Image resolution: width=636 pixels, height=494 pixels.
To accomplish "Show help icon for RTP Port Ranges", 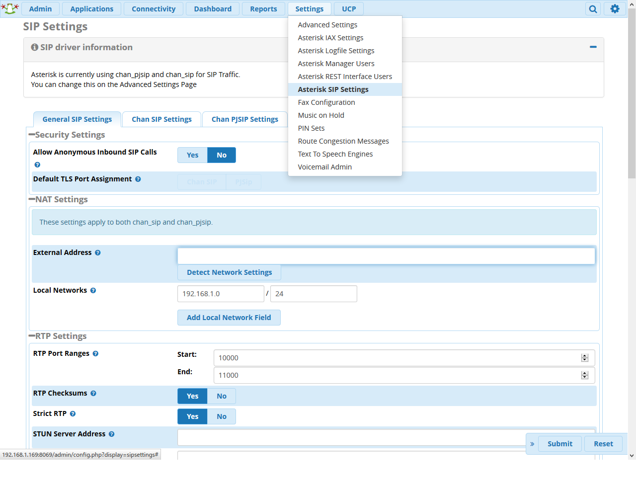I will click(95, 353).
